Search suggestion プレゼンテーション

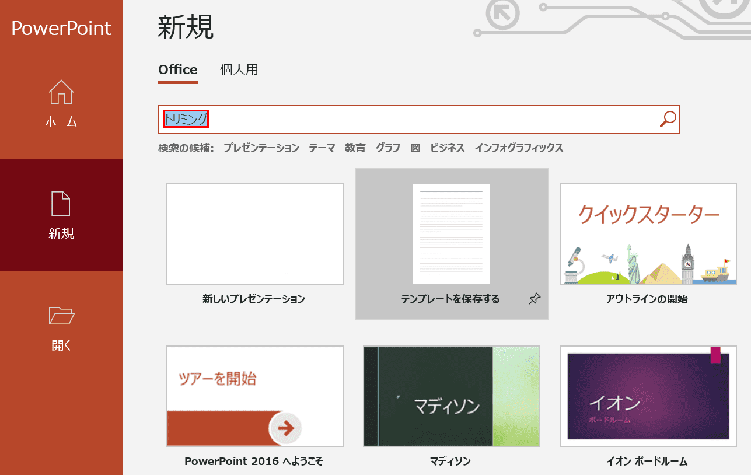click(x=261, y=148)
